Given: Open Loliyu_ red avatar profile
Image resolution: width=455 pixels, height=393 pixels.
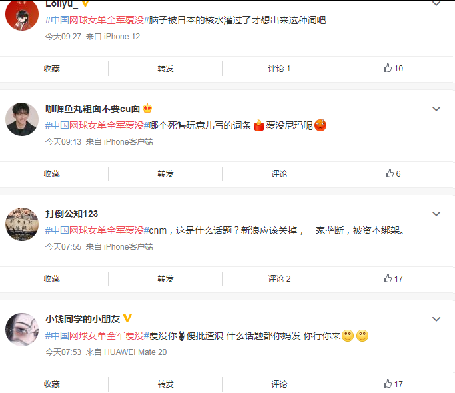Looking at the screenshot, I should coord(22,15).
